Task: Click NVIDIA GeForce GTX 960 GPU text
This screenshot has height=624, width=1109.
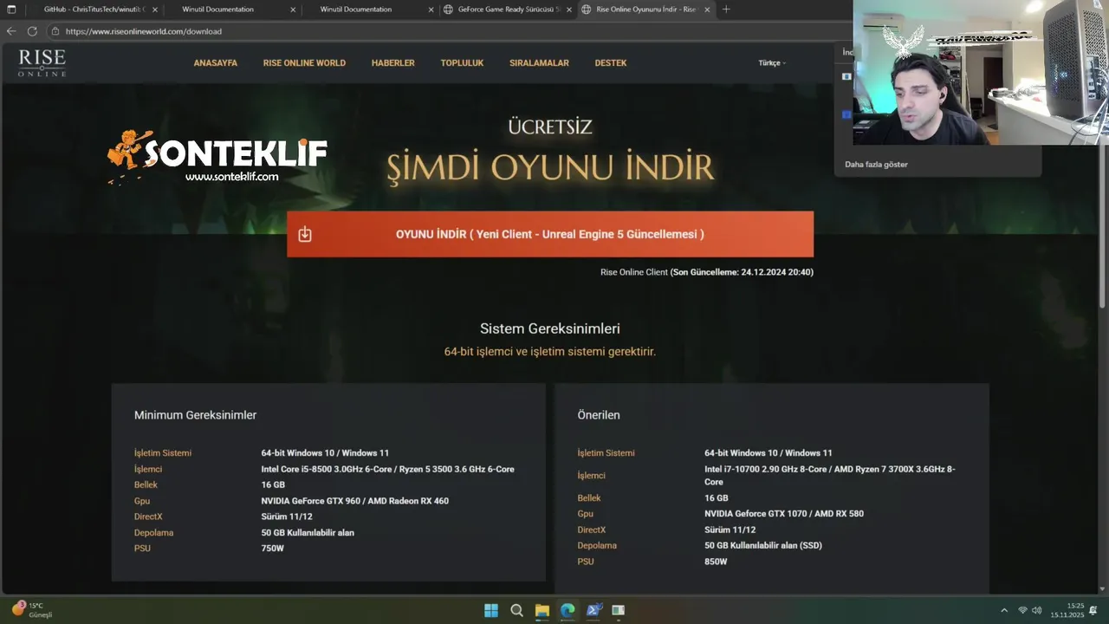Action: [x=354, y=501]
